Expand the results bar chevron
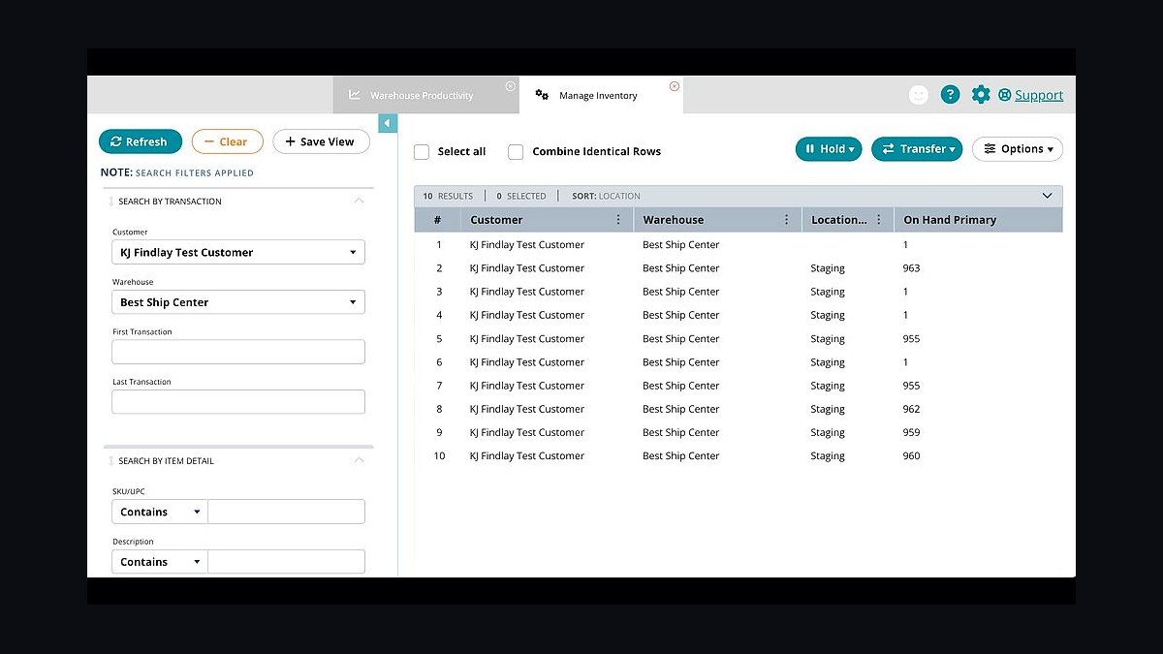The height and width of the screenshot is (654, 1163). pos(1047,196)
